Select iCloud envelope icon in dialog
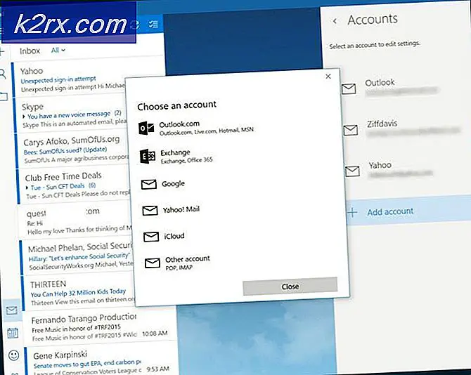This screenshot has height=375, width=471. pyautogui.click(x=151, y=237)
